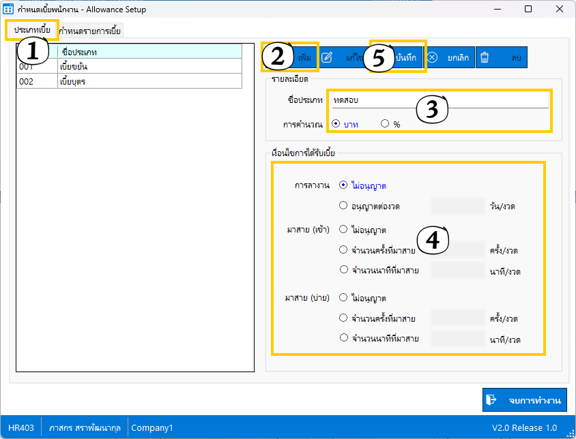Select the เบี้ยขยัน row in the list

click(x=130, y=67)
